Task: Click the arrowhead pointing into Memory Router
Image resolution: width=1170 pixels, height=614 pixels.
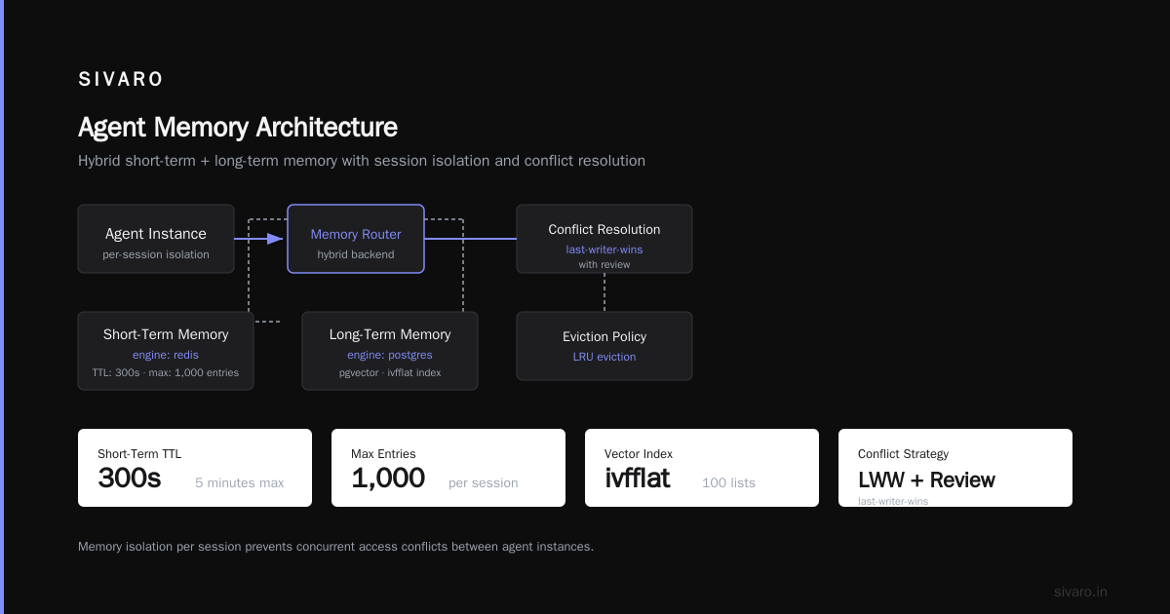Action: pyautogui.click(x=275, y=239)
